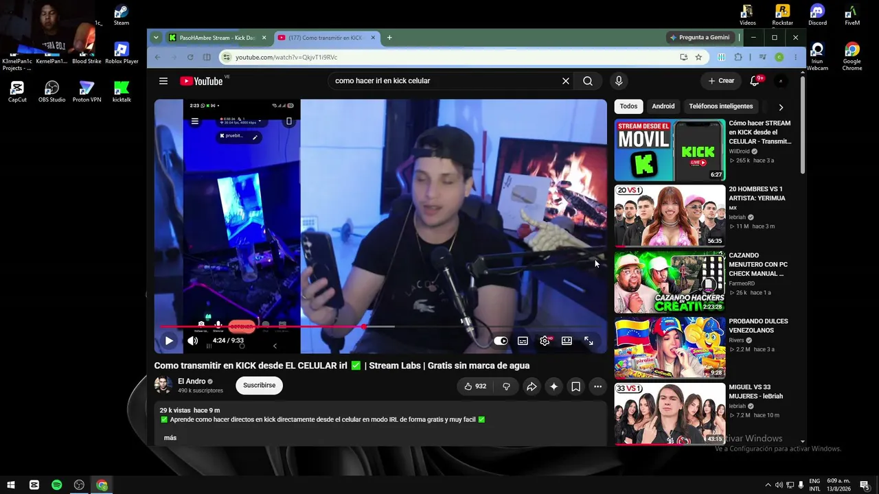
Task: Start voice search with the microphone
Action: (x=619, y=81)
